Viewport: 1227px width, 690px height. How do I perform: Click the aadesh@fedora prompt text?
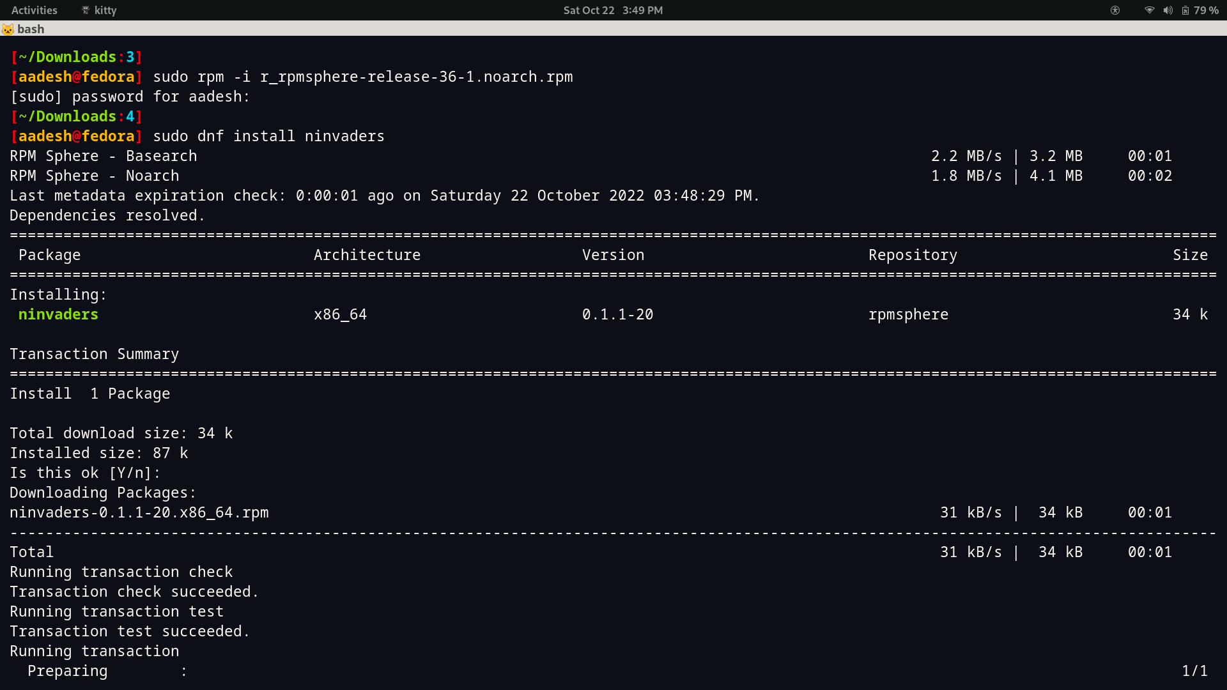pos(75,135)
